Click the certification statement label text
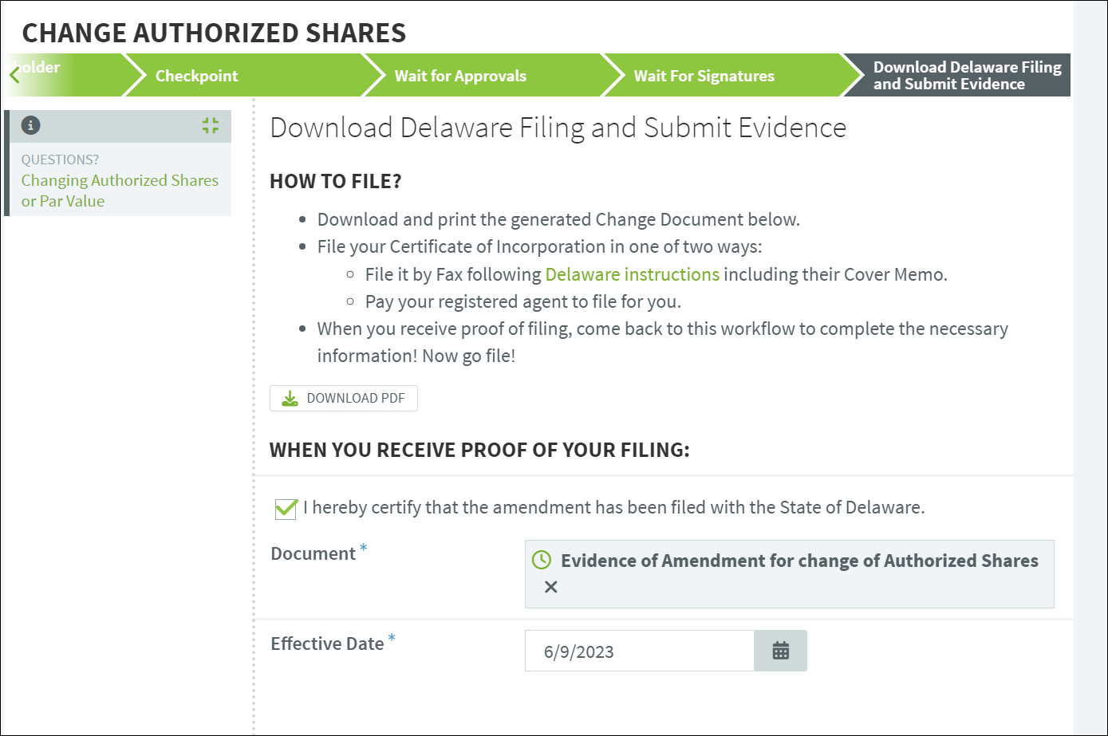The image size is (1108, 736). [614, 507]
